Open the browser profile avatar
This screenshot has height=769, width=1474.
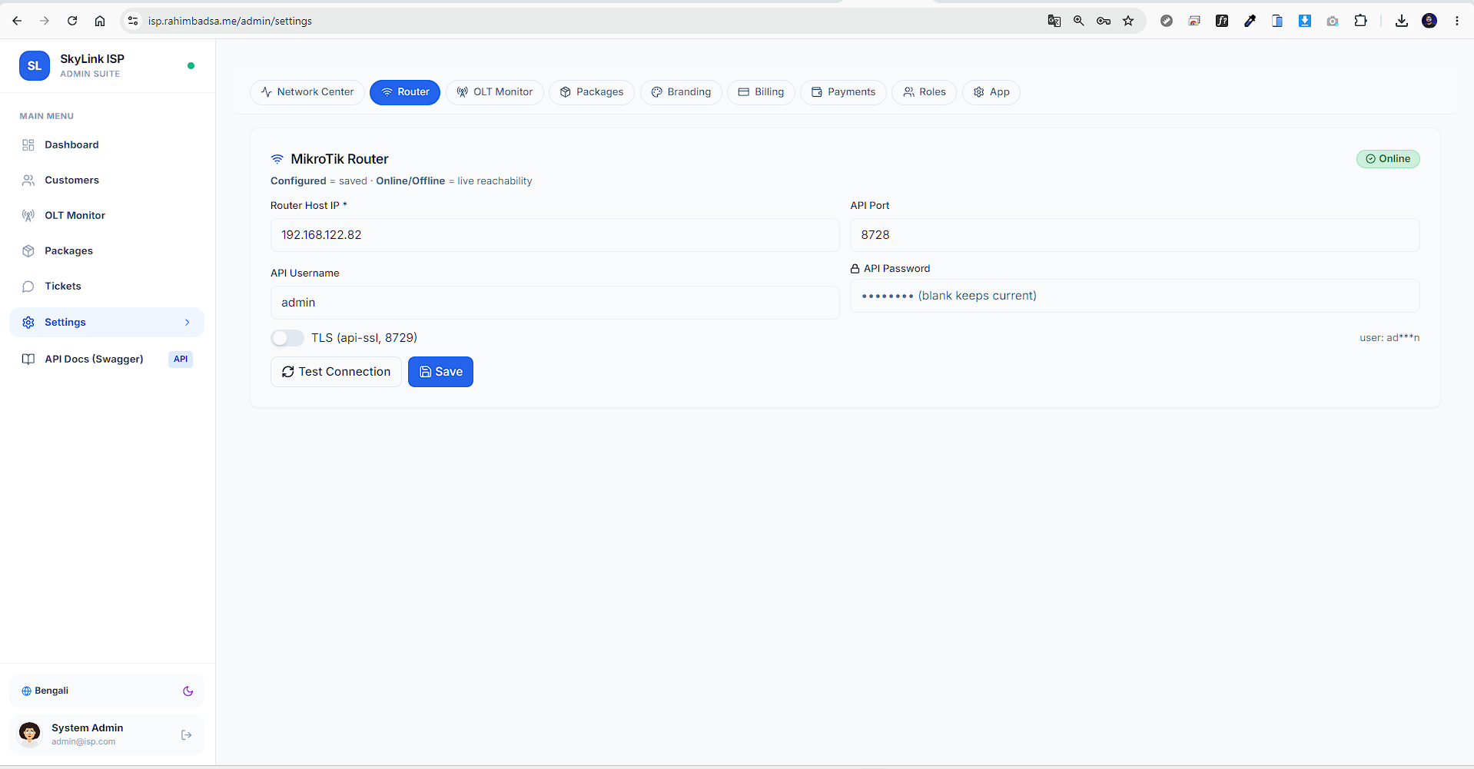(x=1429, y=21)
